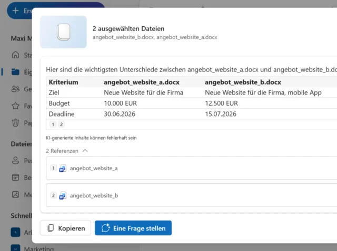
Task: Click the angebot_website_a.docx column header
Action: click(x=142, y=82)
